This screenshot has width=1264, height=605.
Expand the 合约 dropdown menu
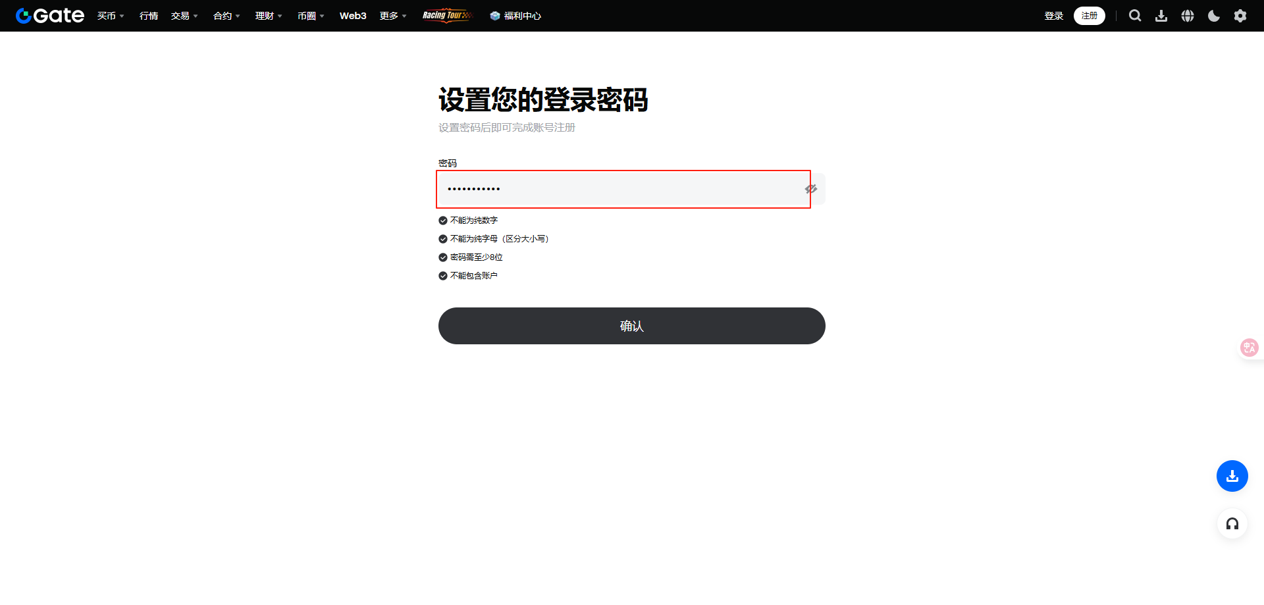coord(223,15)
